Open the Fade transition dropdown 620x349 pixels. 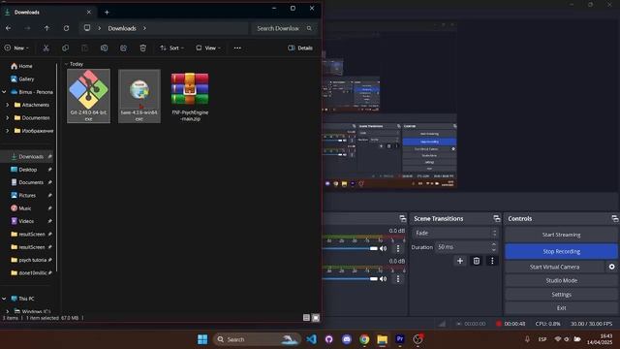point(454,233)
